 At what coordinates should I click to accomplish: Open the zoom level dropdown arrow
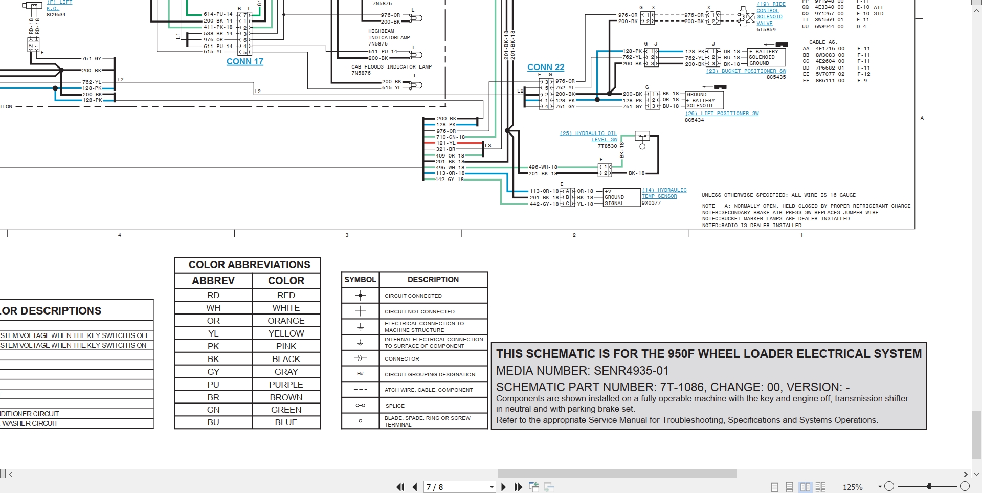tap(880, 487)
